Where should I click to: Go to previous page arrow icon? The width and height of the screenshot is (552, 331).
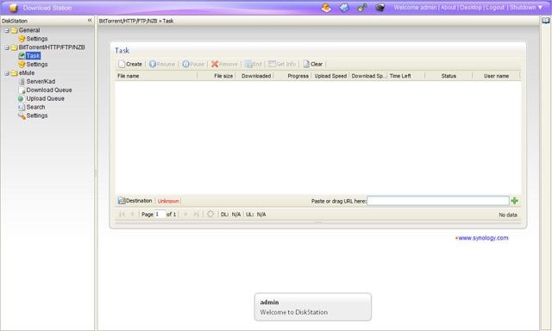tap(132, 214)
